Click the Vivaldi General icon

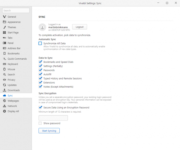click(4, 17)
